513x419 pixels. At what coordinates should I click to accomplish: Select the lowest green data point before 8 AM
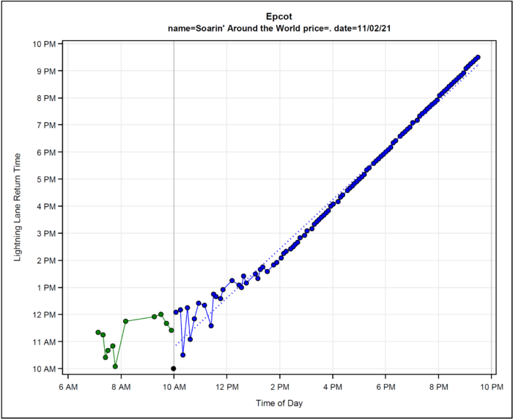coord(115,366)
